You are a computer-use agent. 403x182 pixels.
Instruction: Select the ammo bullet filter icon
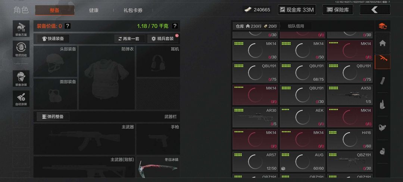(x=382, y=104)
